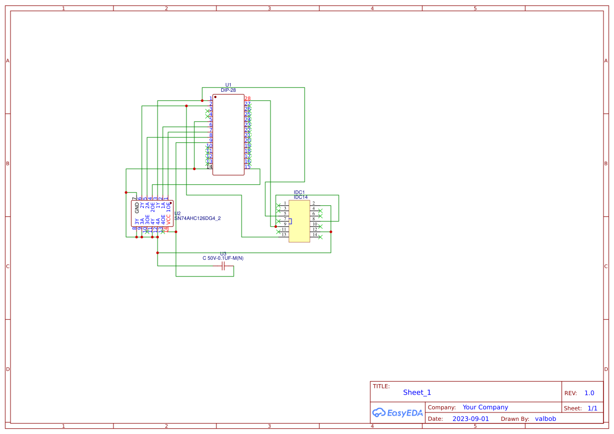
Task: Toggle the no-connect X flag on a U1 pin
Action: coord(207,111)
